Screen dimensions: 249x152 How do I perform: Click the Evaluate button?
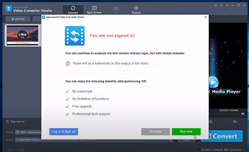155,131
